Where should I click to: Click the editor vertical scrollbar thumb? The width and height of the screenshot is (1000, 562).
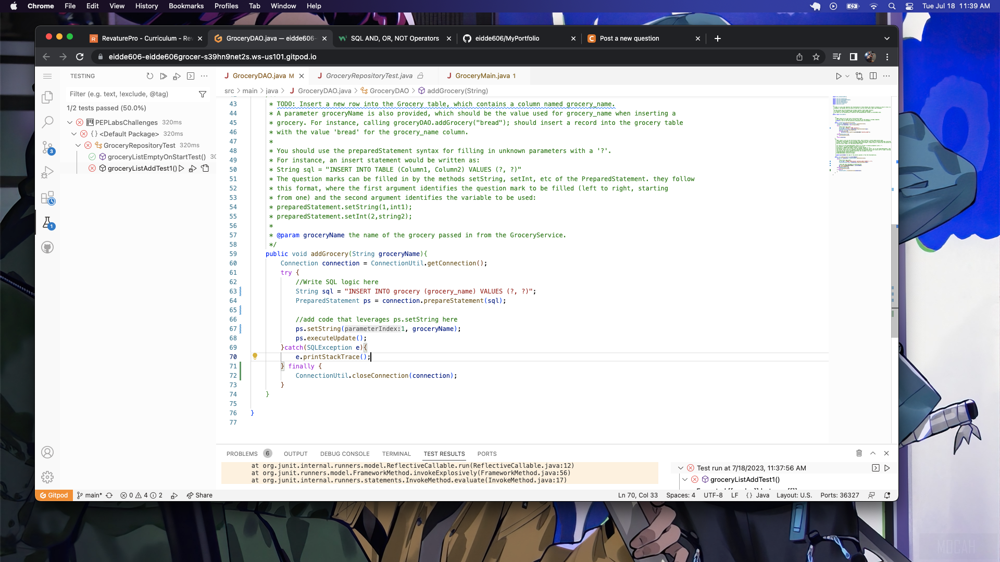click(894, 281)
